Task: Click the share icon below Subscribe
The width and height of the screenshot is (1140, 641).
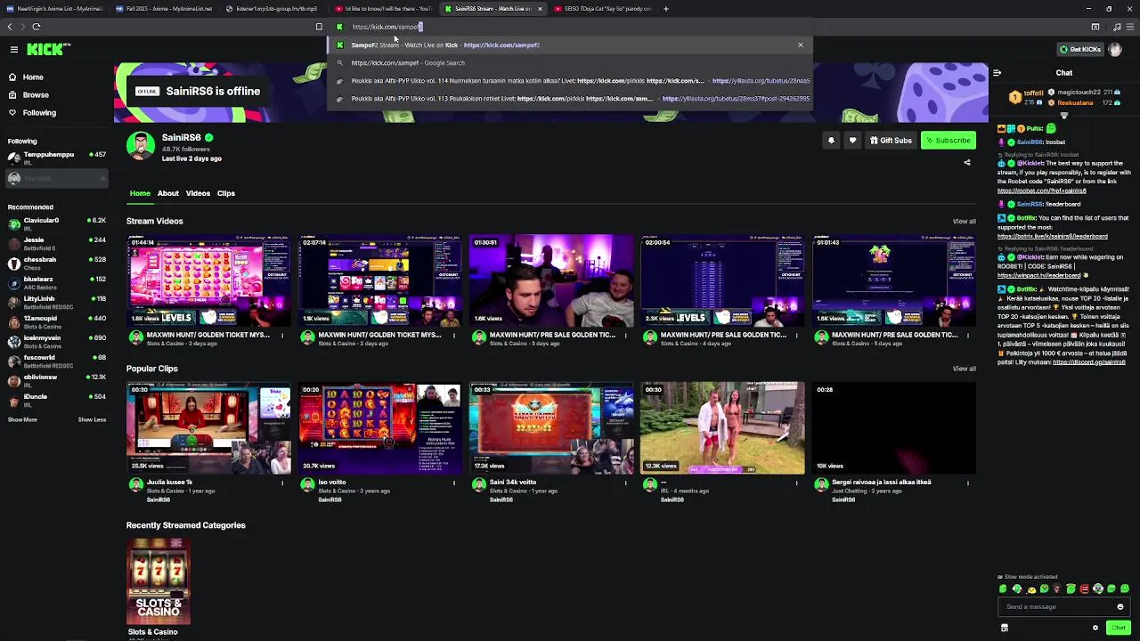Action: pyautogui.click(x=967, y=163)
